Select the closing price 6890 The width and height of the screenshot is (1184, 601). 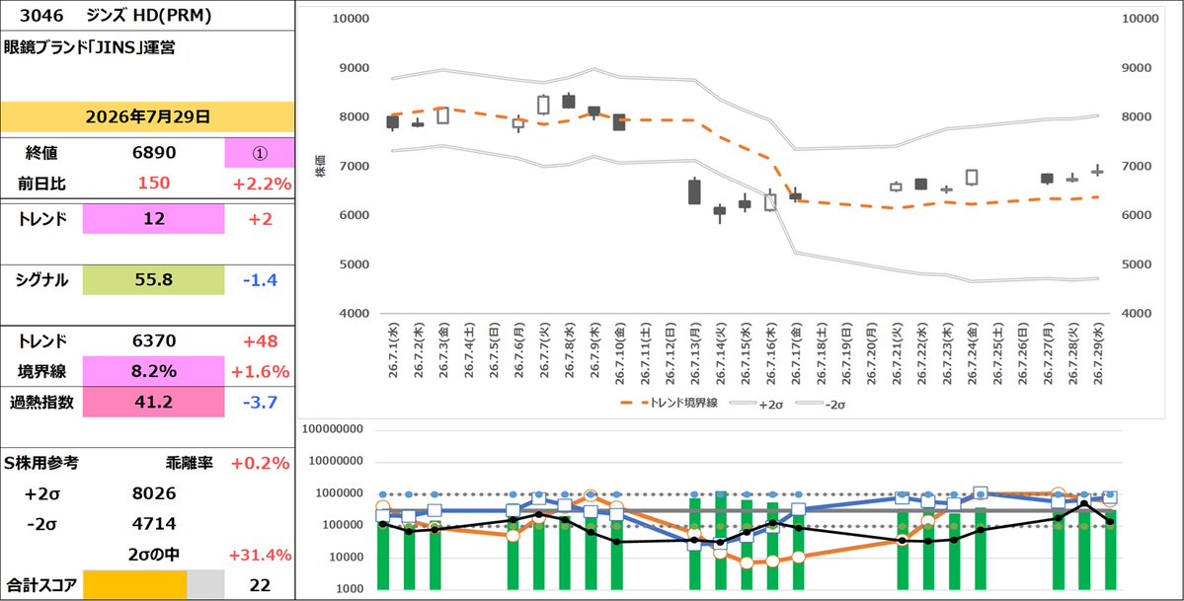tap(154, 153)
